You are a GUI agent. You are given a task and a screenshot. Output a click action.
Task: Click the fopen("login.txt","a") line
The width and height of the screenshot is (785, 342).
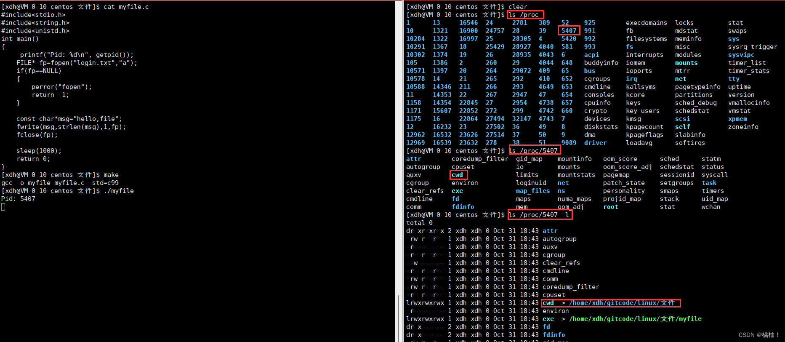point(77,63)
